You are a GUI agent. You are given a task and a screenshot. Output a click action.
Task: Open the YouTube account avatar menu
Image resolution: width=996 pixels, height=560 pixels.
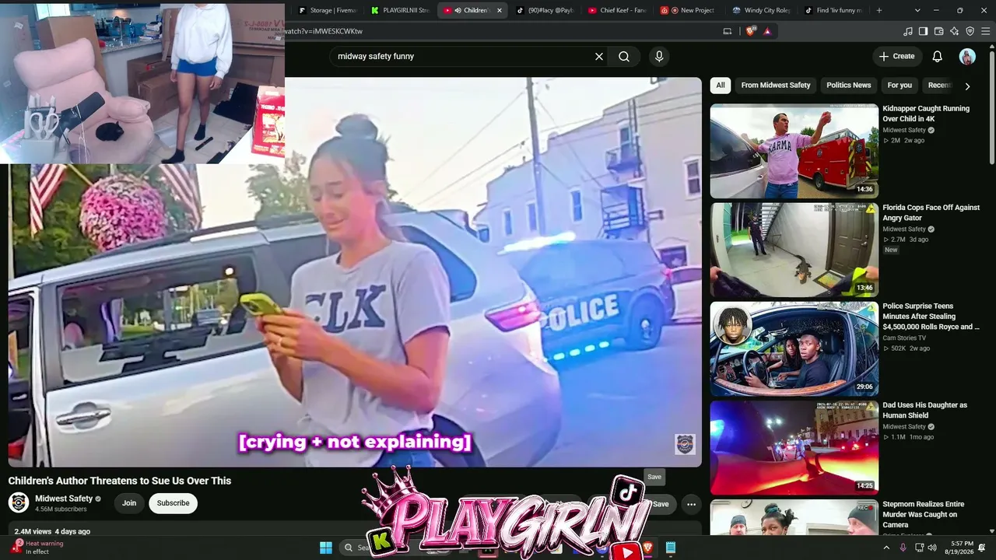pos(967,56)
